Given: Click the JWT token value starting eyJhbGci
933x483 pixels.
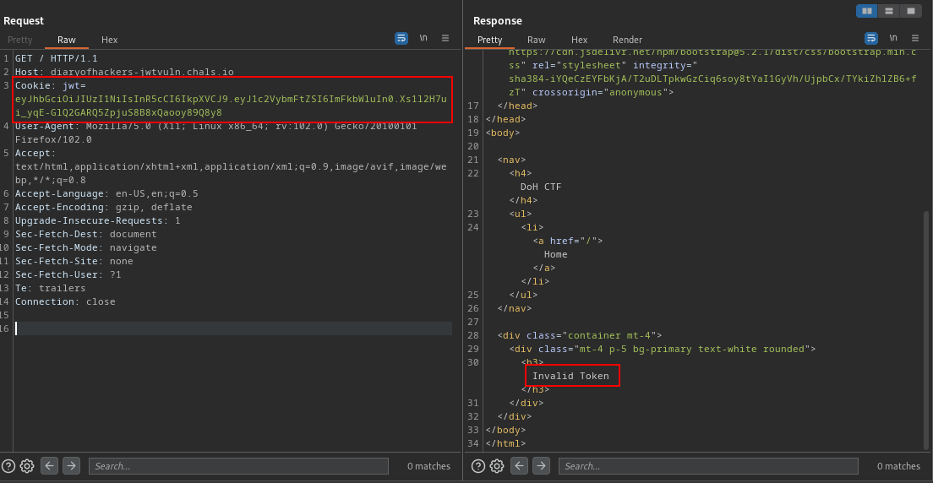Looking at the screenshot, I should click(232, 106).
